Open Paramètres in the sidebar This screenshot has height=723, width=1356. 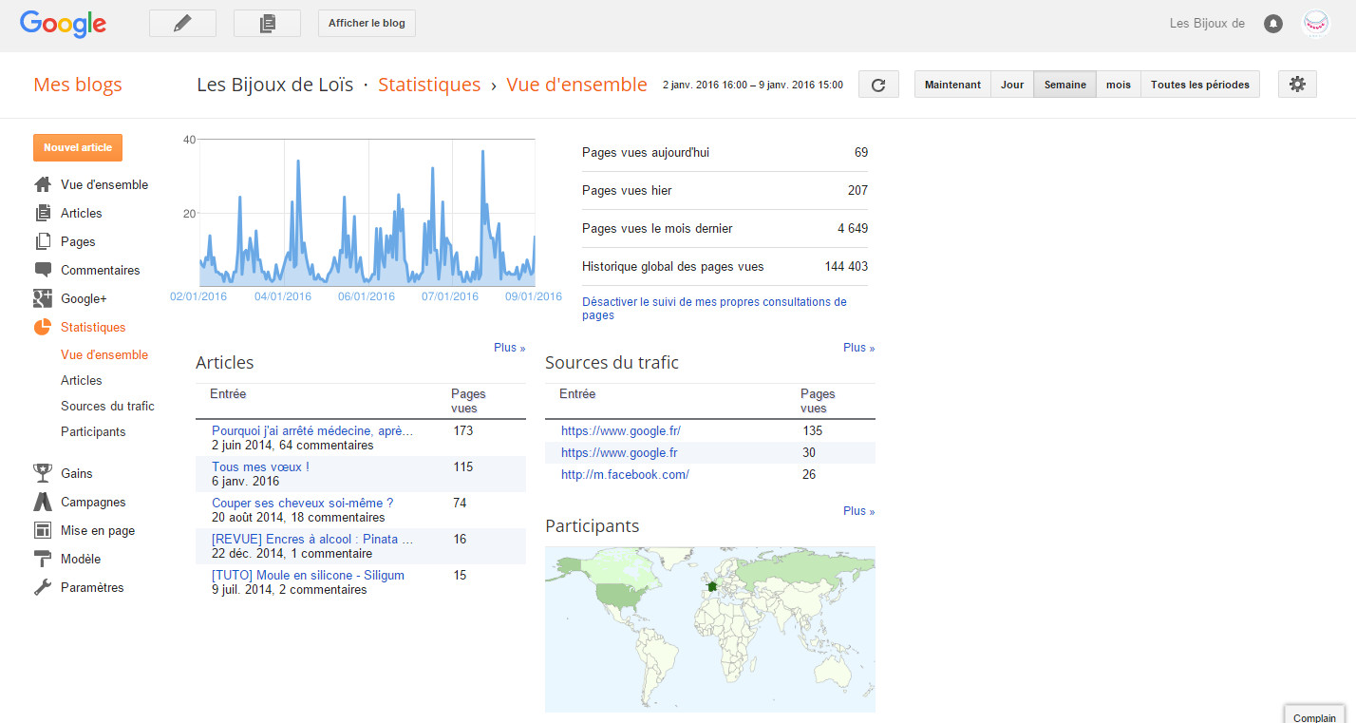point(92,587)
